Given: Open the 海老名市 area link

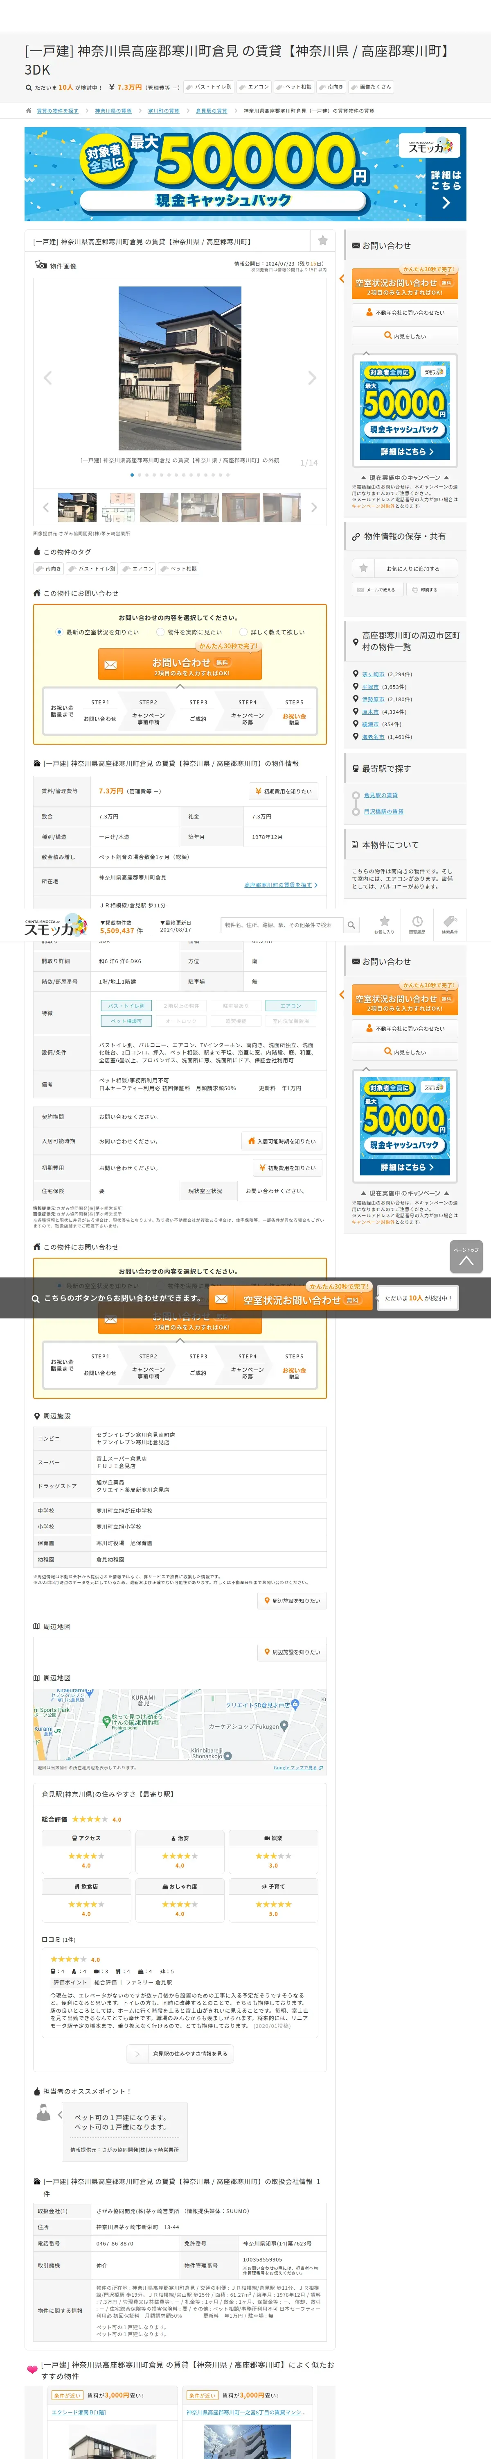Looking at the screenshot, I should [x=373, y=736].
